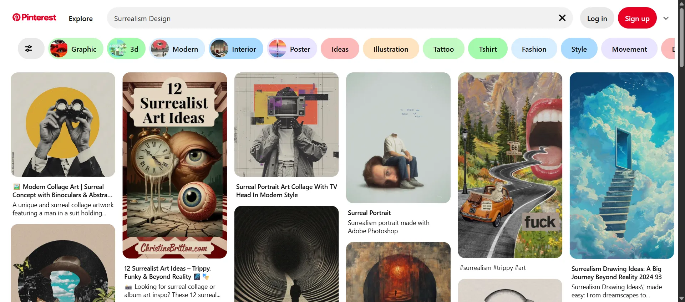Open the headless man surreal portrait pin
Image resolution: width=685 pixels, height=302 pixels.
[x=398, y=138]
